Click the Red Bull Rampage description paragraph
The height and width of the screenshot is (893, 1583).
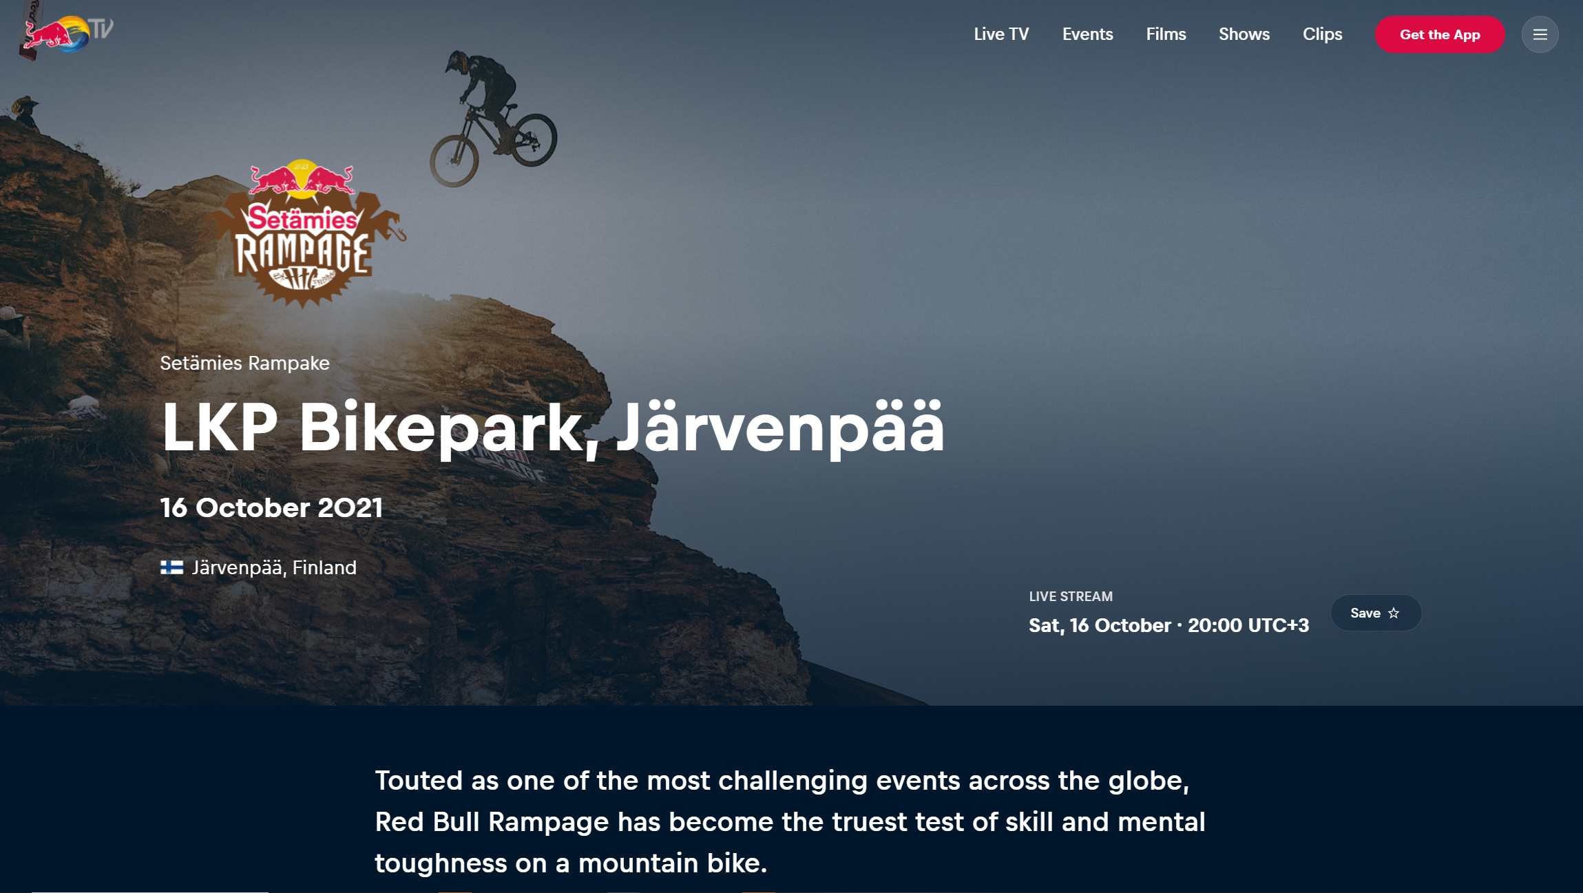click(x=790, y=821)
